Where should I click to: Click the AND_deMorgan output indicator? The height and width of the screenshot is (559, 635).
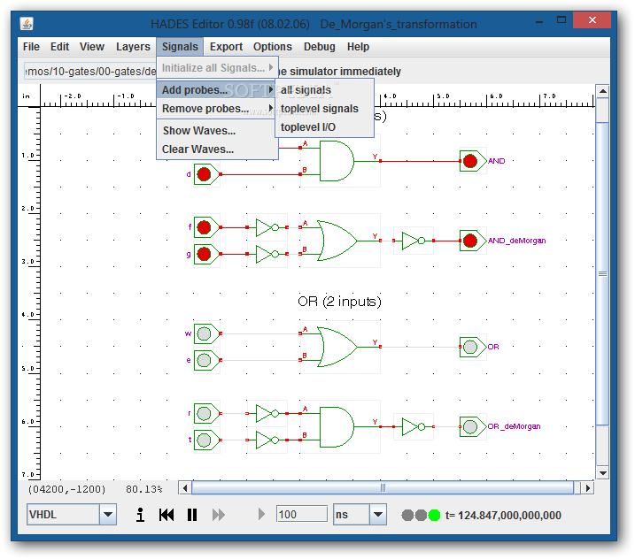point(472,241)
